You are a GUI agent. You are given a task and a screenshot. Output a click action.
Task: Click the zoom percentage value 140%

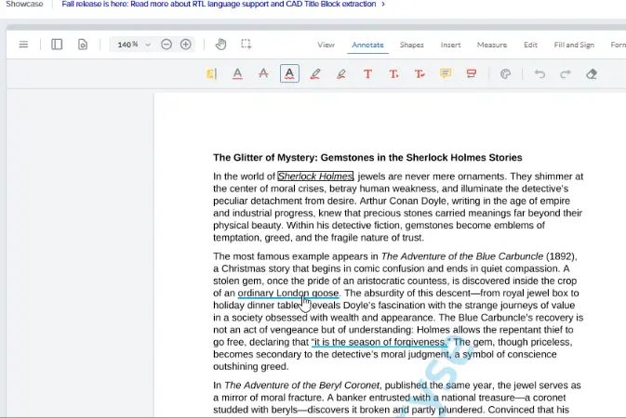click(x=127, y=45)
